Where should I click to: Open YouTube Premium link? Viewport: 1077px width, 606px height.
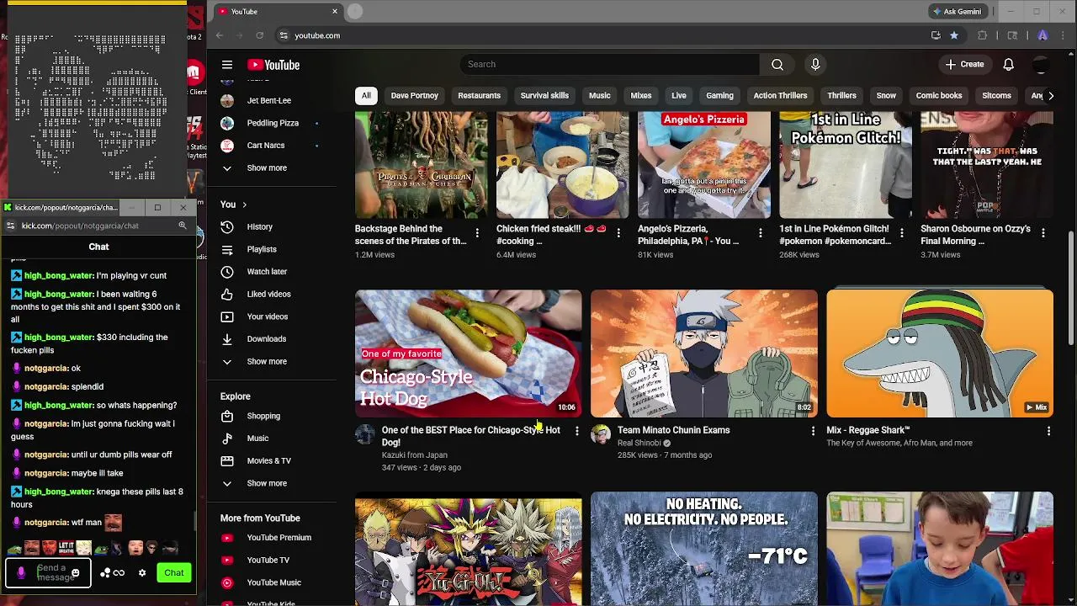coord(279,537)
